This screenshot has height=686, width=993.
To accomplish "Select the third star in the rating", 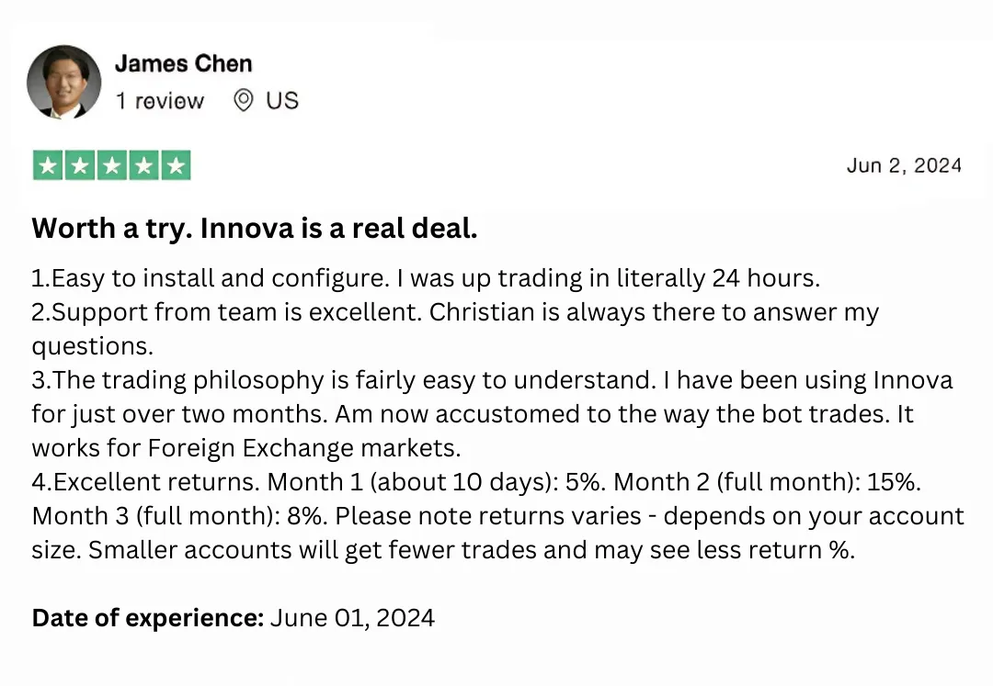I will [x=111, y=165].
